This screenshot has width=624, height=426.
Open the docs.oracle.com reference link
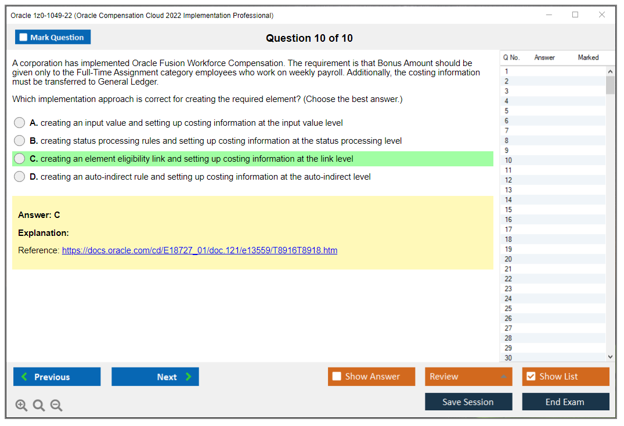click(199, 250)
